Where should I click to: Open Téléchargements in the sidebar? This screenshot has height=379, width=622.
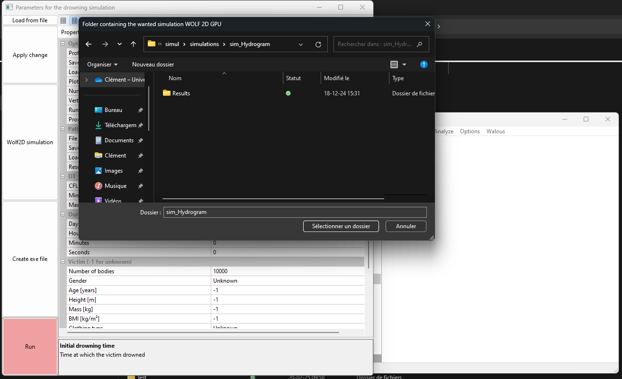click(120, 125)
